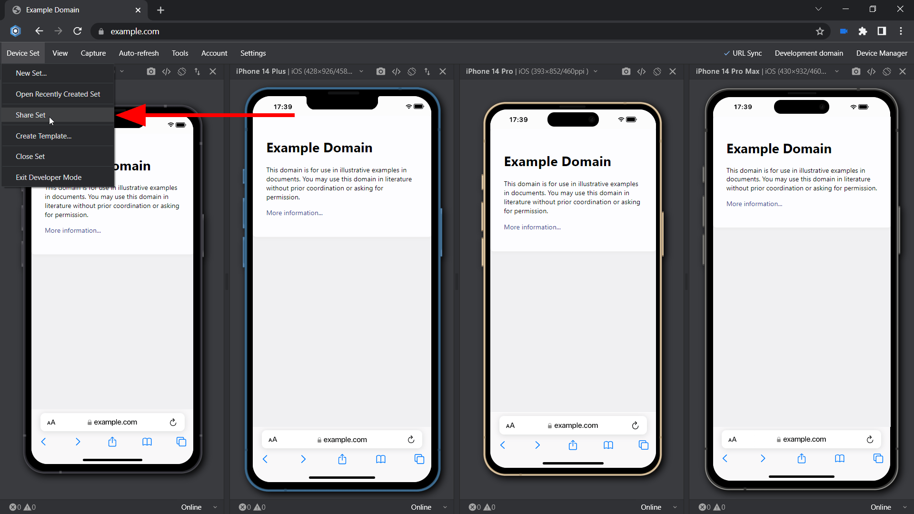Open the iPhone 14 Plus device selection dropdown
The image size is (914, 514).
(x=361, y=71)
